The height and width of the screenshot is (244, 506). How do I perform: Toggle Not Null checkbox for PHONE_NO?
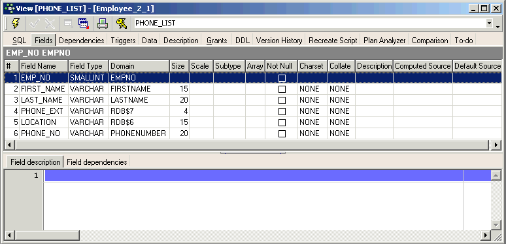click(282, 133)
